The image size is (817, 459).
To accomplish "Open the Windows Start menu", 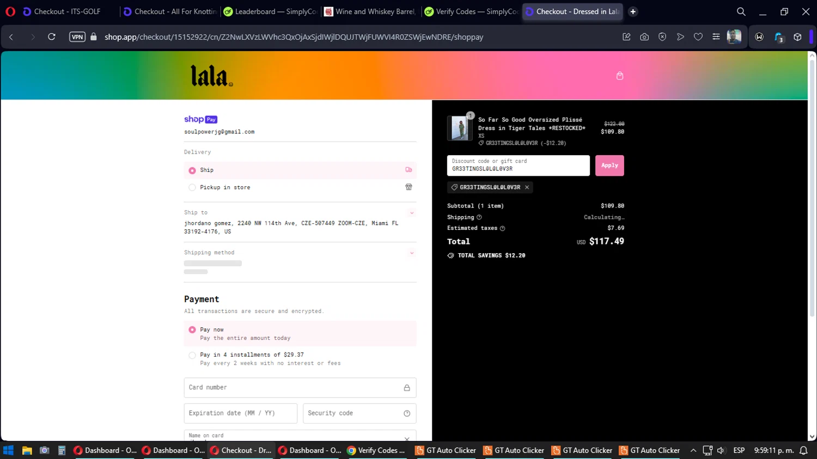I will click(8, 450).
